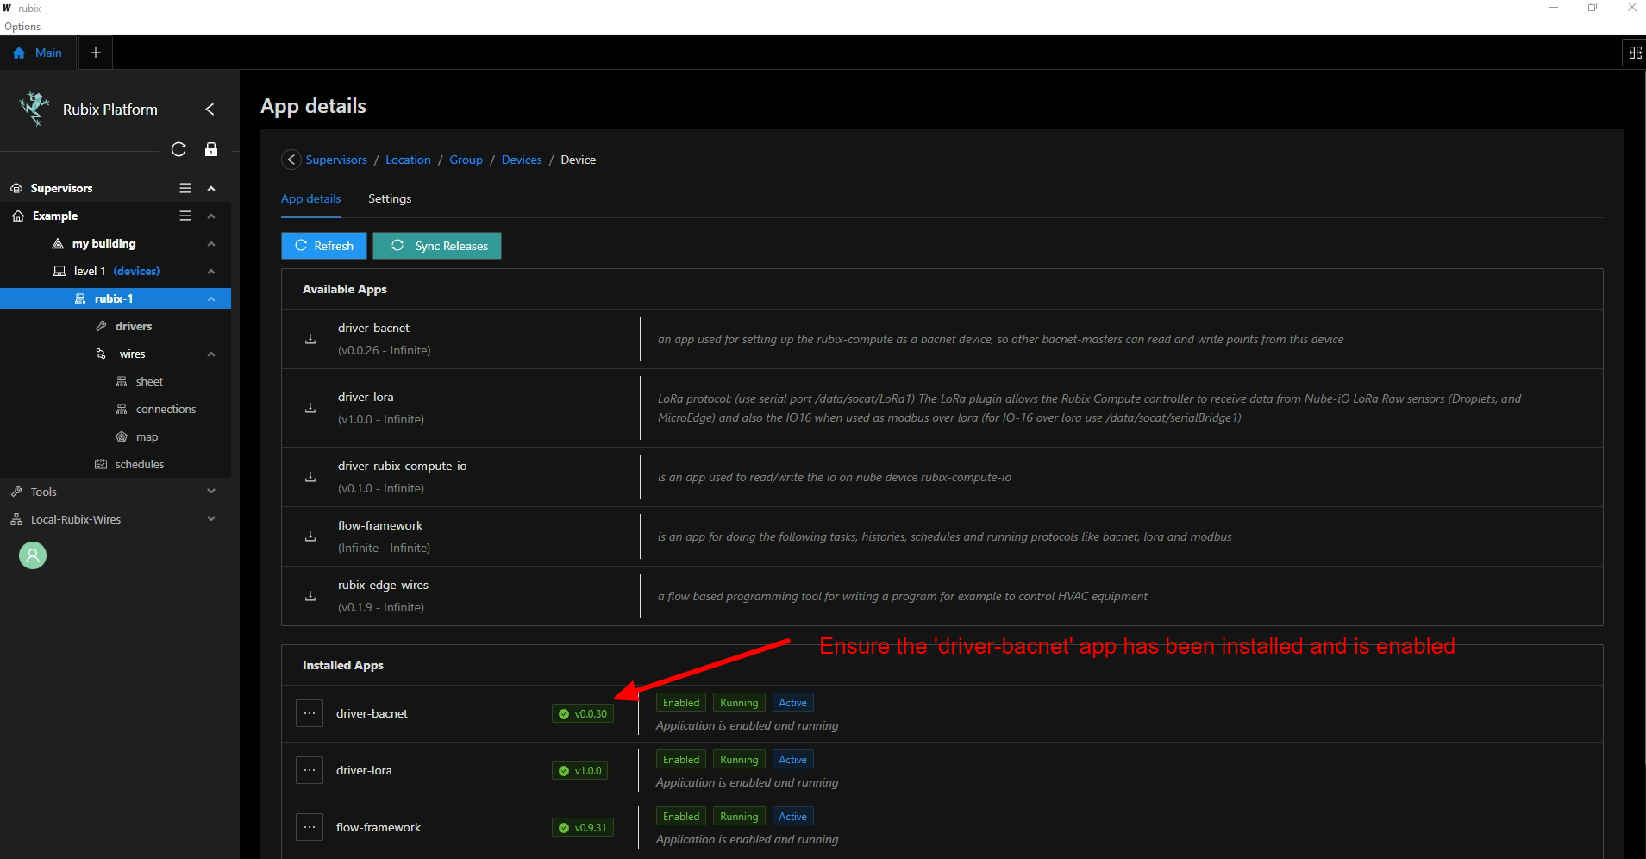The width and height of the screenshot is (1646, 859).
Task: Click the lock icon in sidebar
Action: click(211, 149)
